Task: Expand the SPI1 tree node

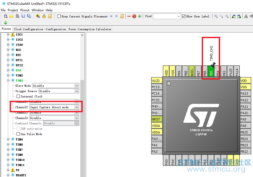Action: click(x=8, y=60)
